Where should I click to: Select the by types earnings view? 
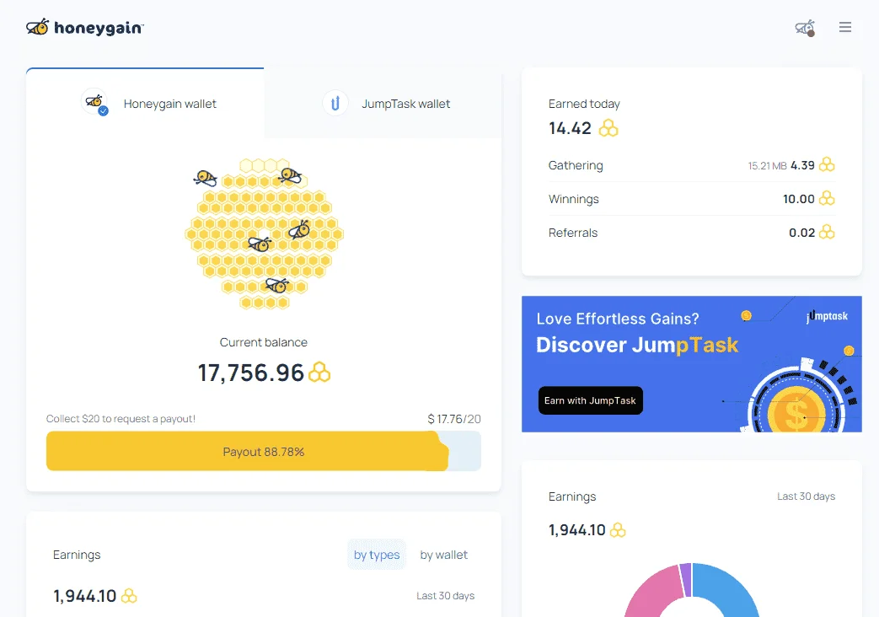pos(377,554)
